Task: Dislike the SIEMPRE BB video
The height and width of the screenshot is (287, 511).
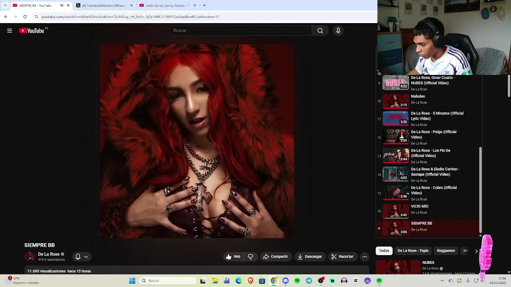Action: pyautogui.click(x=250, y=257)
